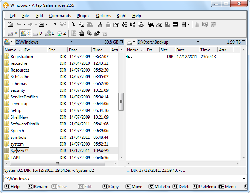The image size is (250, 193).
Task: Open hot paths dropdown arrow
Action: point(46,25)
